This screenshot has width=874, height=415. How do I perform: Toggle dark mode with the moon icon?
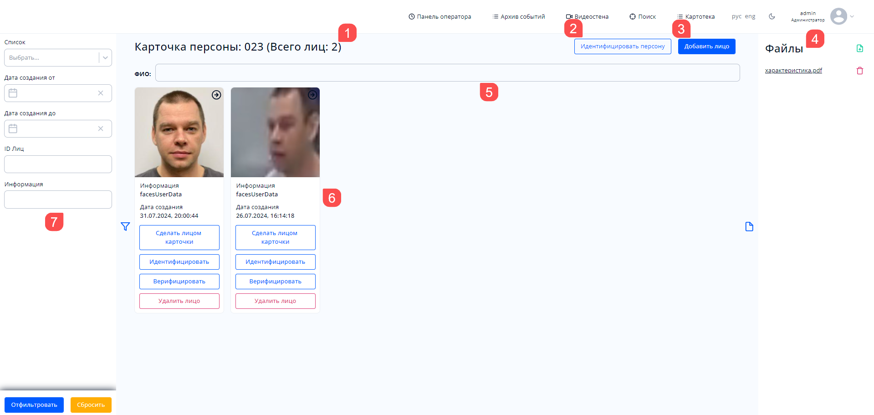pyautogui.click(x=772, y=16)
